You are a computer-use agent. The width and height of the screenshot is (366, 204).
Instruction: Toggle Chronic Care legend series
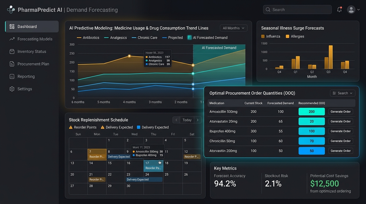(144, 38)
